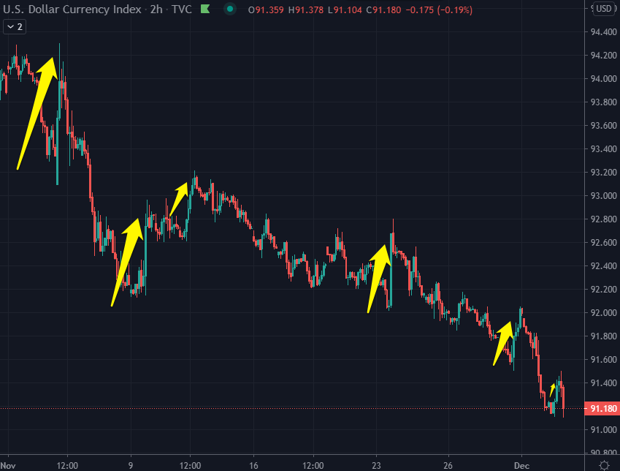Click the high value H91.378
Image resolution: width=620 pixels, height=471 pixels.
click(x=306, y=10)
